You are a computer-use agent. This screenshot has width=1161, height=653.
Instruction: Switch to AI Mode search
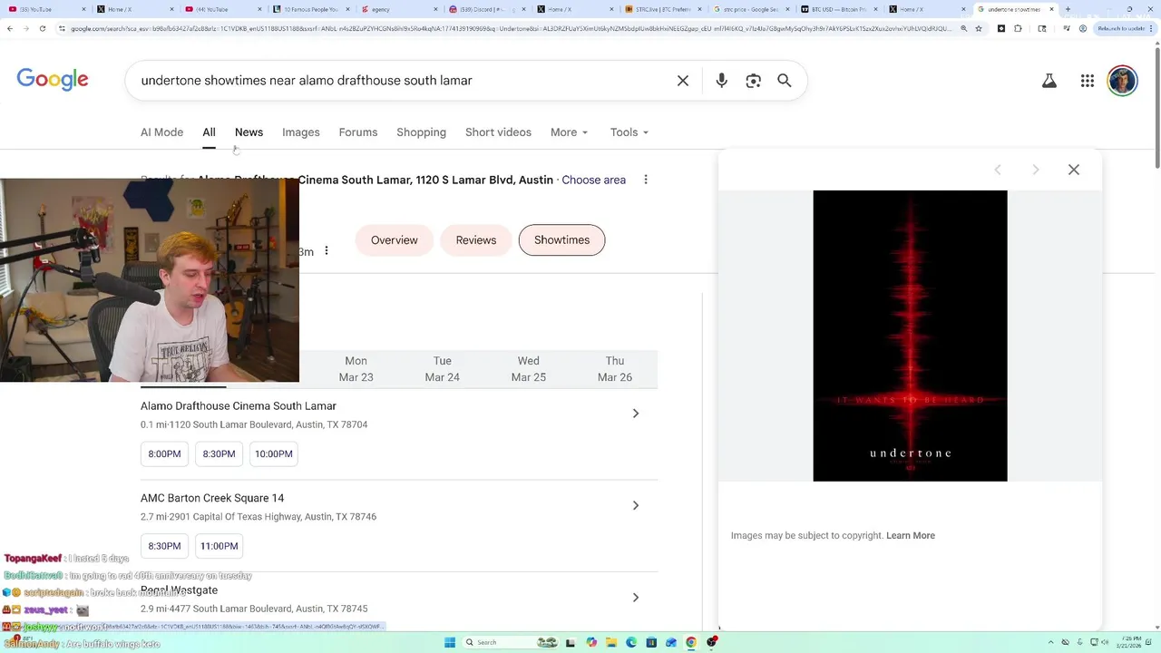(x=161, y=132)
